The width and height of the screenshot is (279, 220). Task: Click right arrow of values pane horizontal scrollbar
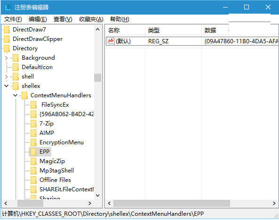[274, 203]
